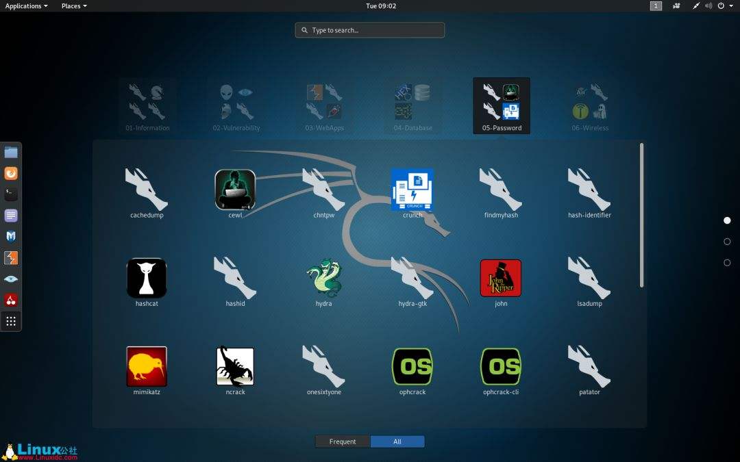Click the Show Applications grid button
Viewport: 740px width, 462px height.
click(x=11, y=321)
